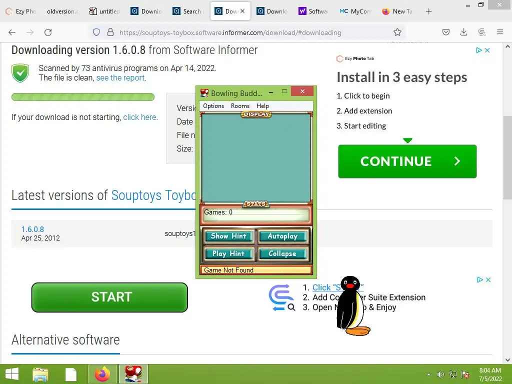Show hidden tray icons arrow
The width and height of the screenshot is (512, 384).
(x=428, y=374)
